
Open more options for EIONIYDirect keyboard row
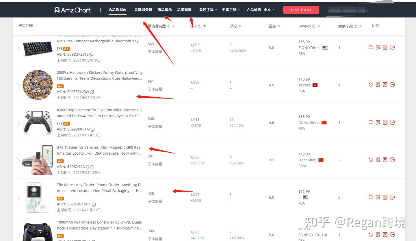(392, 47)
